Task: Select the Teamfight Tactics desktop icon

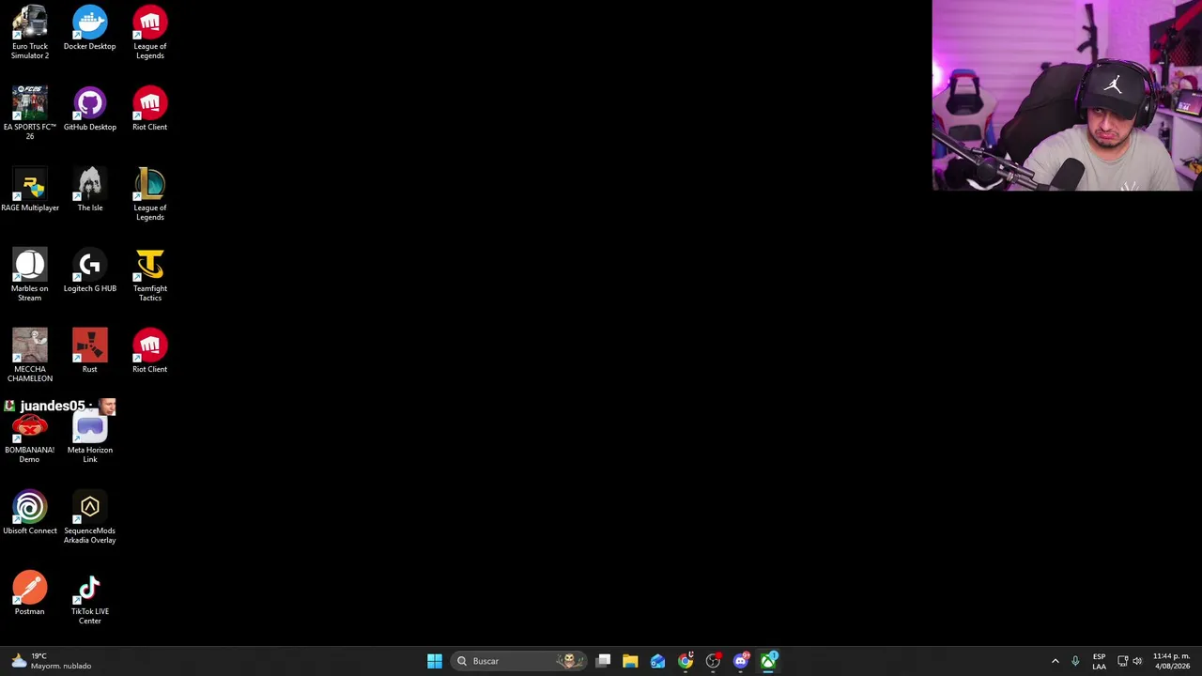Action: [150, 275]
